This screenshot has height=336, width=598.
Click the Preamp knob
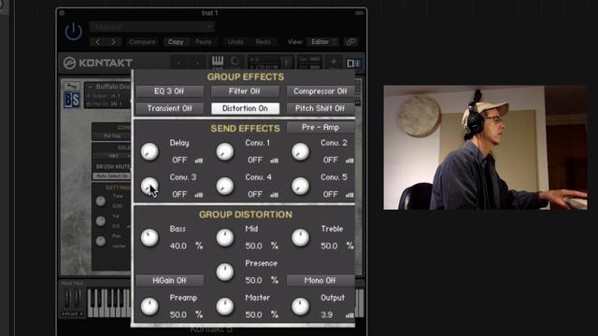149,306
